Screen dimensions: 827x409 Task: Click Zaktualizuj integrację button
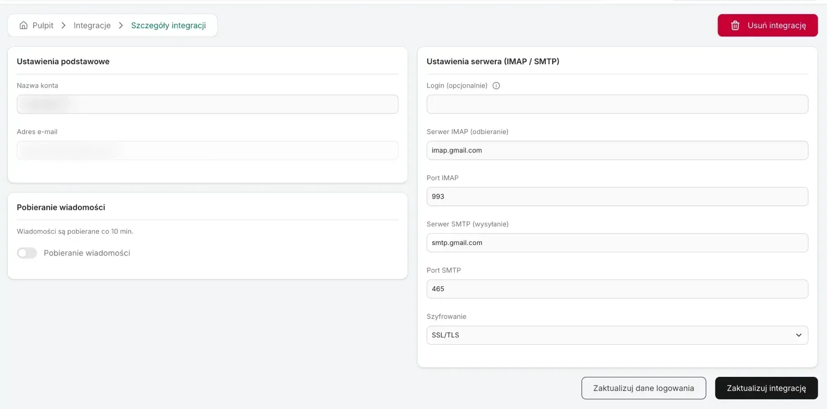pos(766,388)
